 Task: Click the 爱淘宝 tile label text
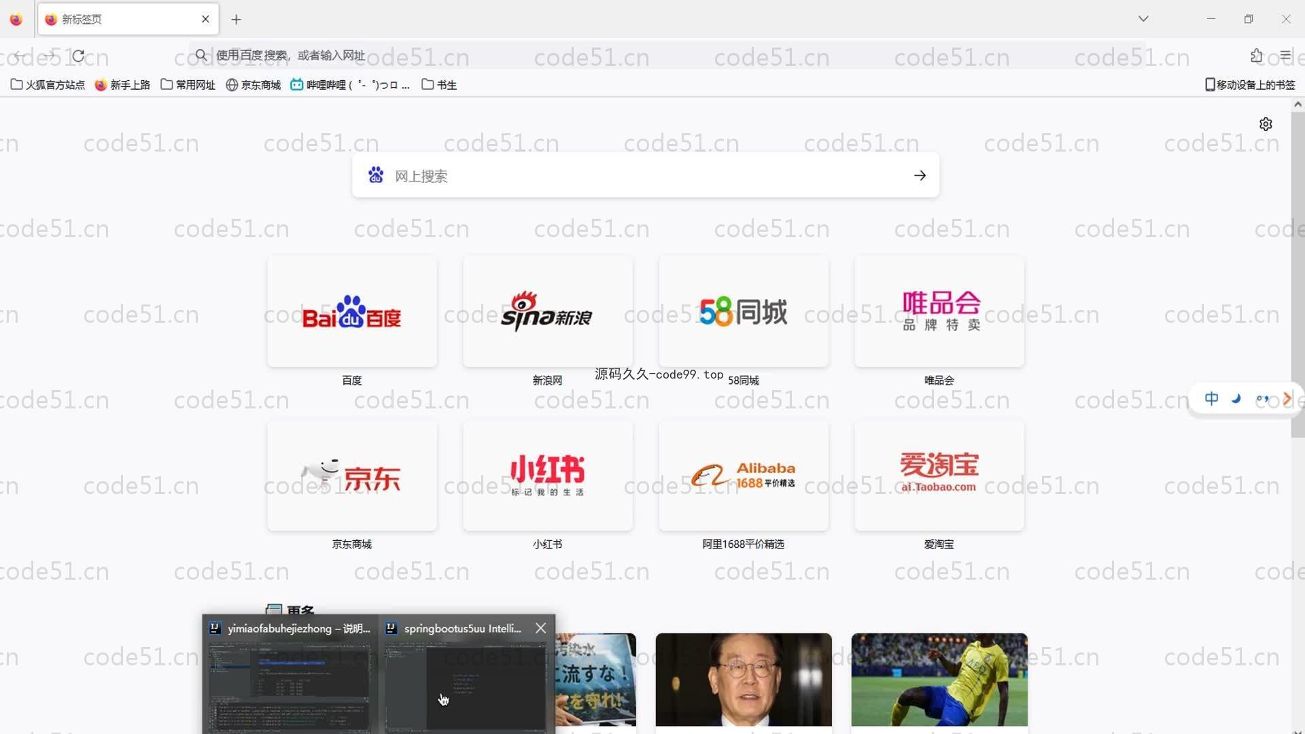[x=939, y=544]
